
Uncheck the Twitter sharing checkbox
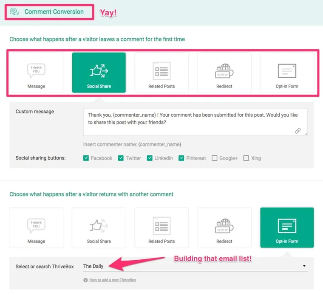121,158
